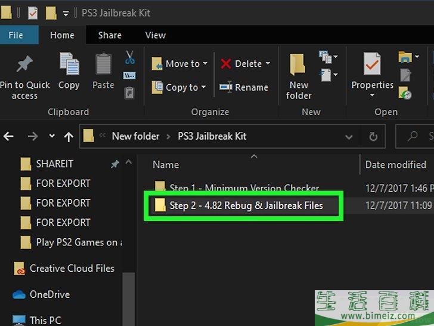Switch to the Share tab

pyautogui.click(x=110, y=35)
